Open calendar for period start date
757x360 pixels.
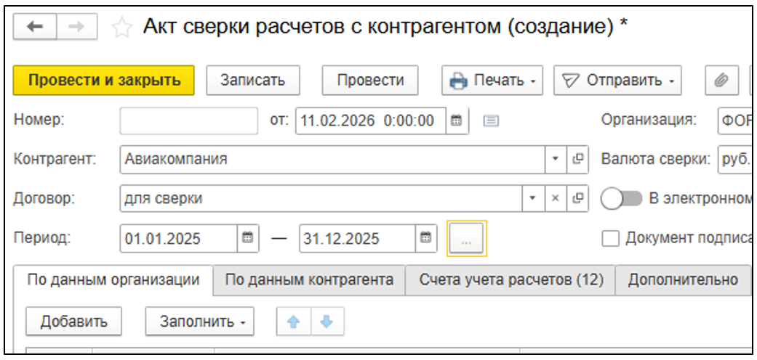pyautogui.click(x=247, y=238)
